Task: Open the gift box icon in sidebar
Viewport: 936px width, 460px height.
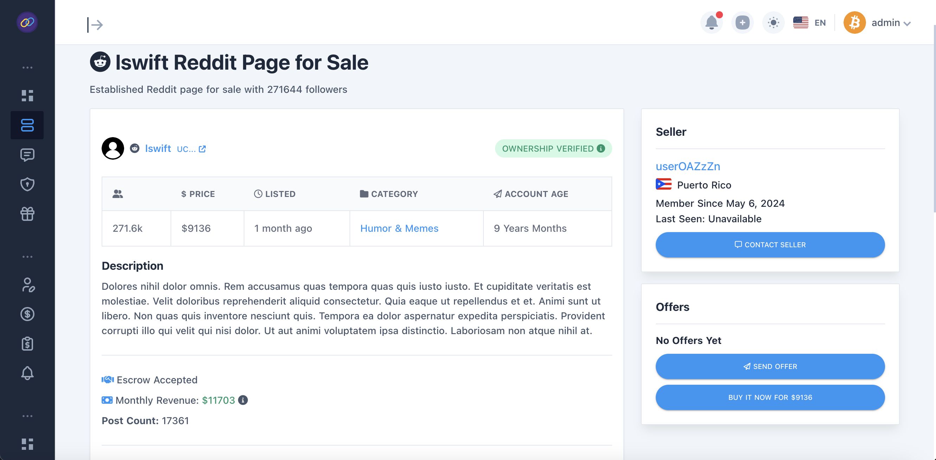Action: pyautogui.click(x=27, y=214)
